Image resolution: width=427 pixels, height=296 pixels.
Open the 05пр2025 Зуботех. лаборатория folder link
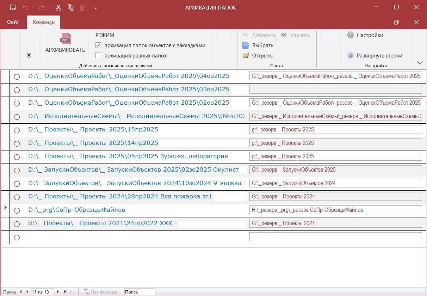click(x=128, y=156)
